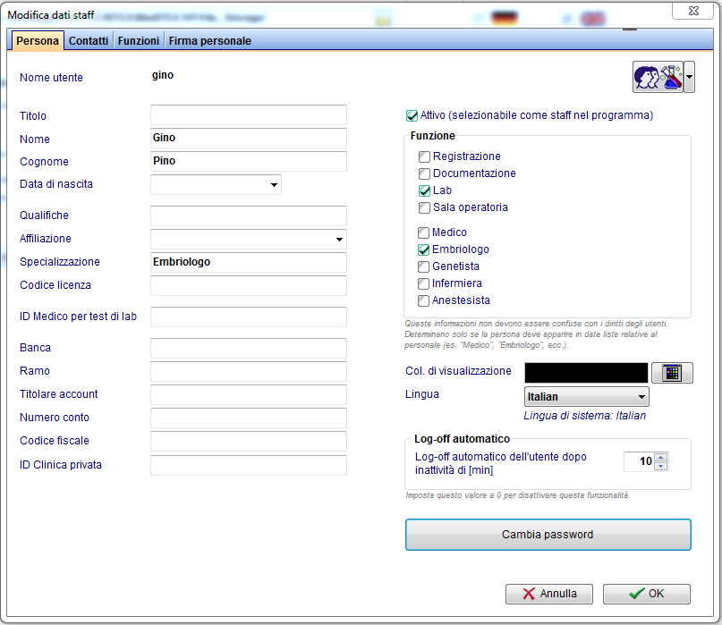Open the Lingua dropdown showing Italian

click(x=587, y=397)
